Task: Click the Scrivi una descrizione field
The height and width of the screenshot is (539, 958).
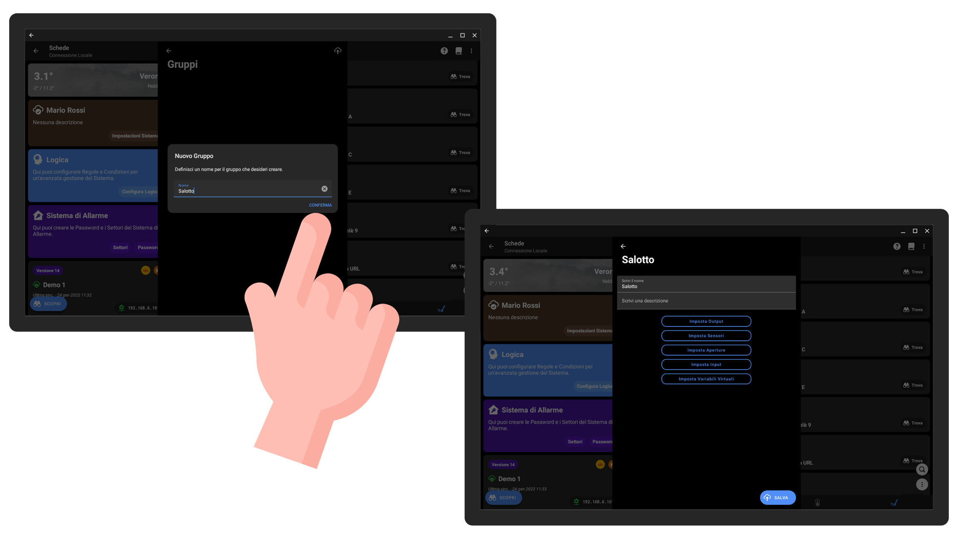Action: (x=706, y=301)
